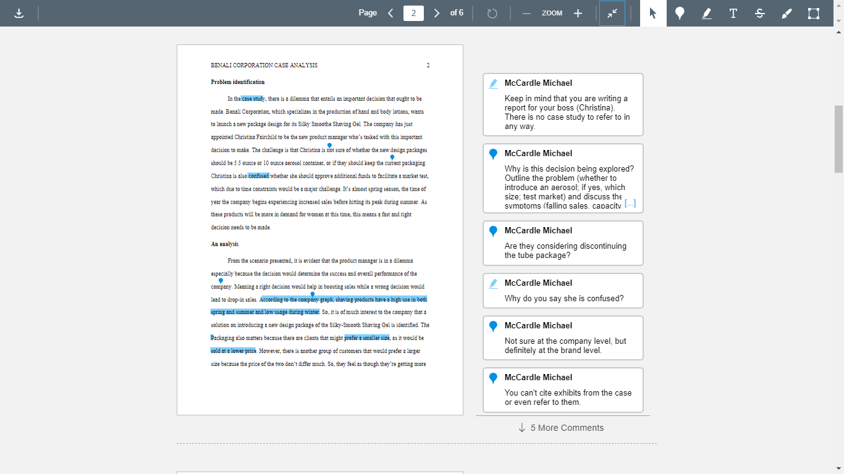Click the heading 'Problem identification'
Image resolution: width=844 pixels, height=474 pixels.
point(238,82)
